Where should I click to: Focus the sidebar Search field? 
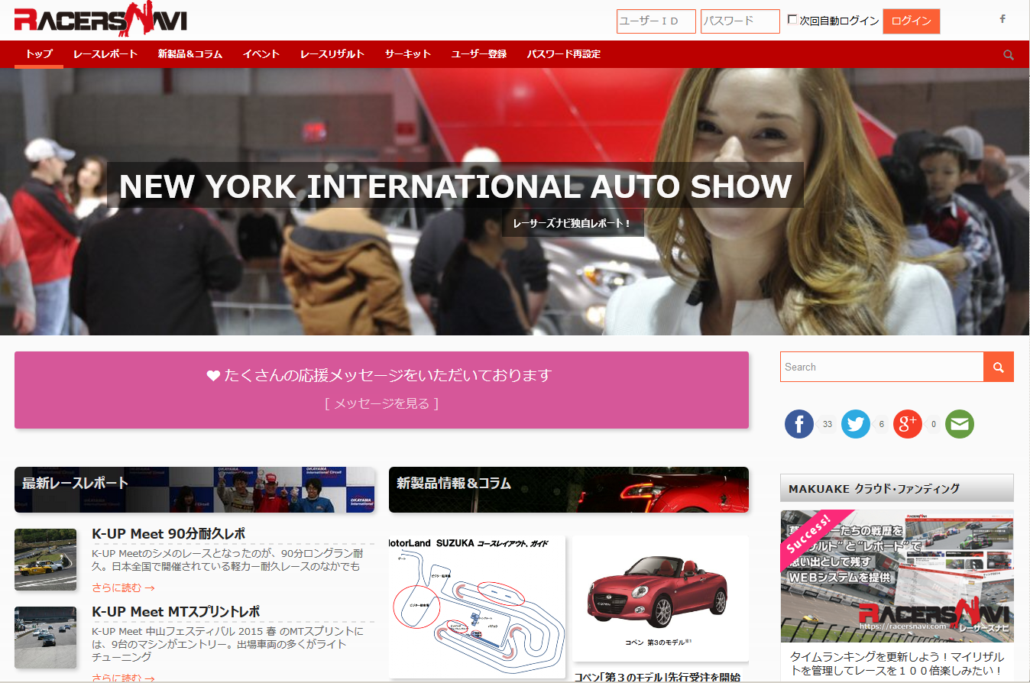point(882,367)
